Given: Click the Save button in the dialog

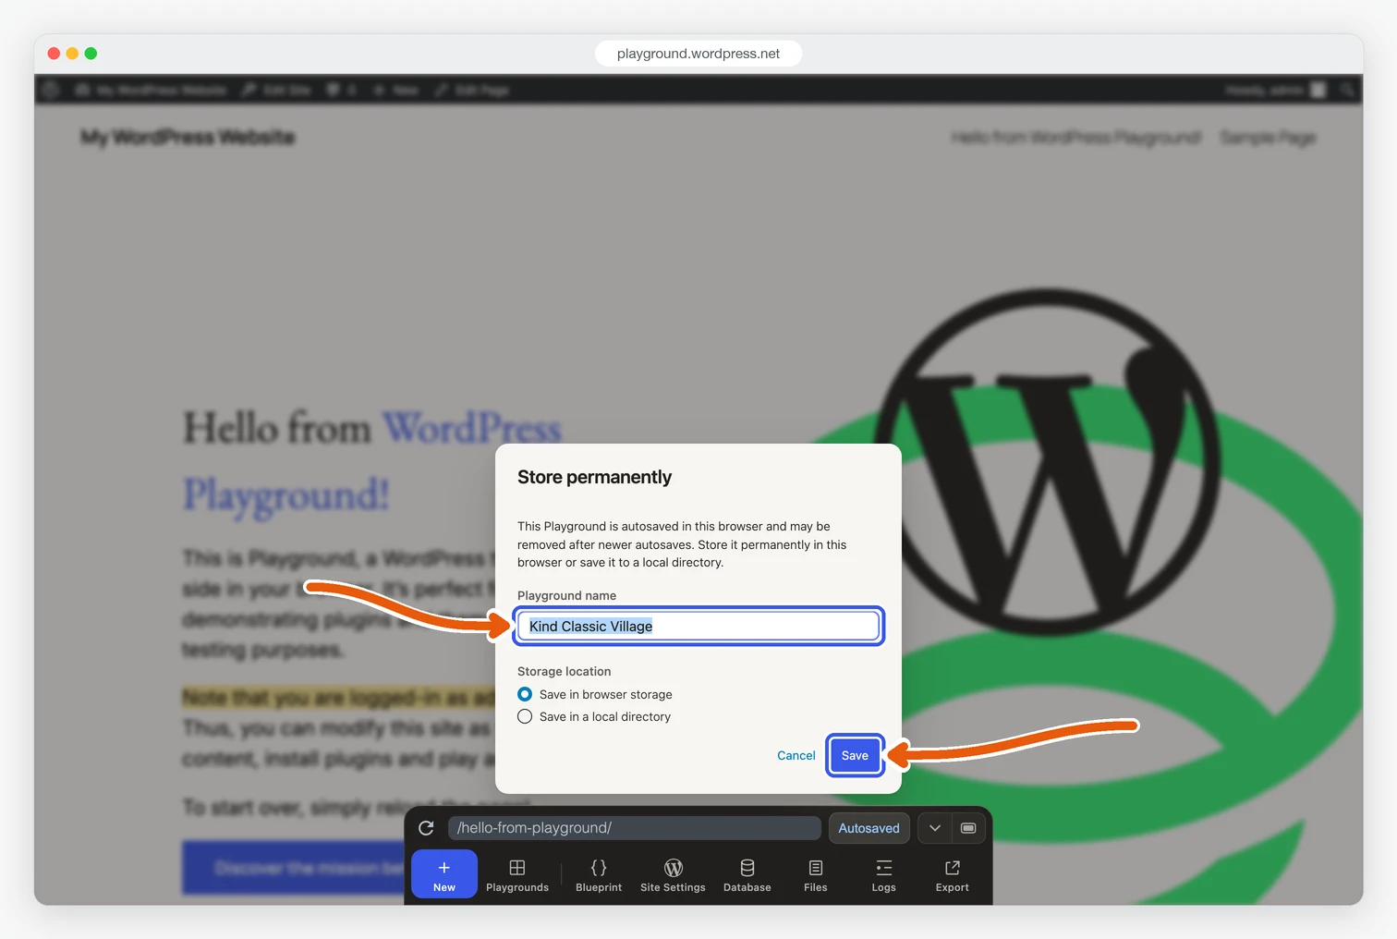Looking at the screenshot, I should click(x=855, y=755).
